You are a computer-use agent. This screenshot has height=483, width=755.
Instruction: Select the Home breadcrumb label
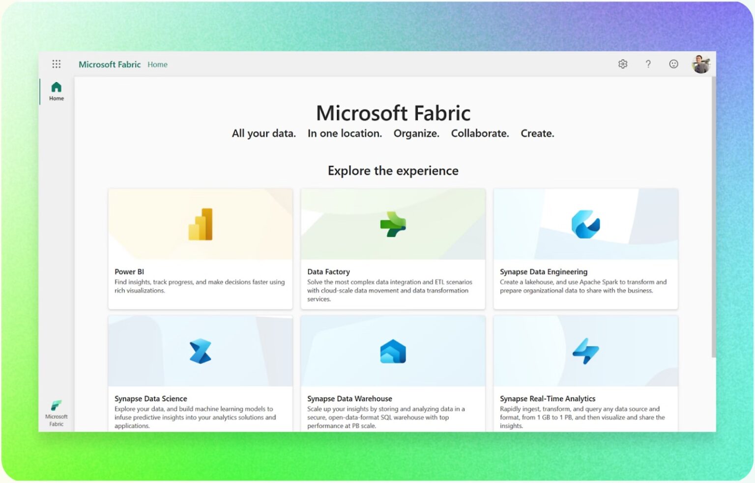[x=157, y=64]
